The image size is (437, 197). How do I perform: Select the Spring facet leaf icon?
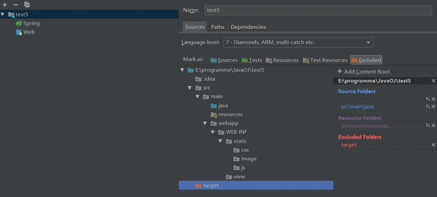[x=19, y=23]
